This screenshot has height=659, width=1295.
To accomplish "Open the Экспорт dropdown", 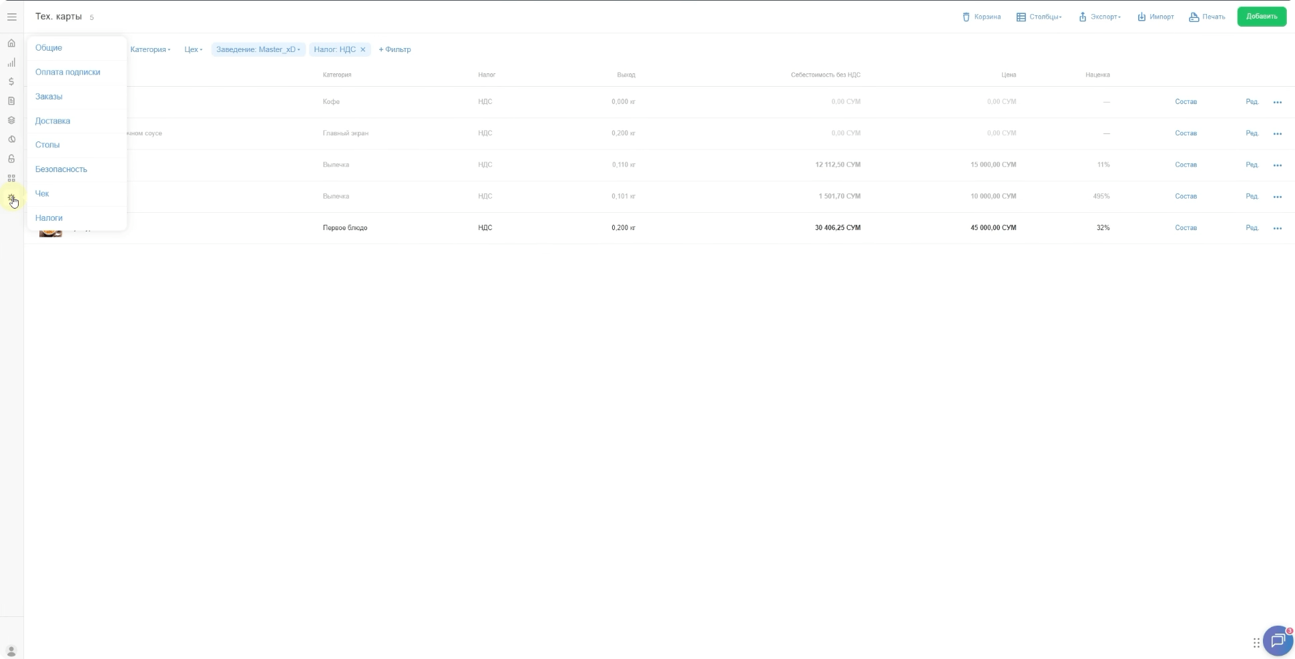I will [1099, 17].
